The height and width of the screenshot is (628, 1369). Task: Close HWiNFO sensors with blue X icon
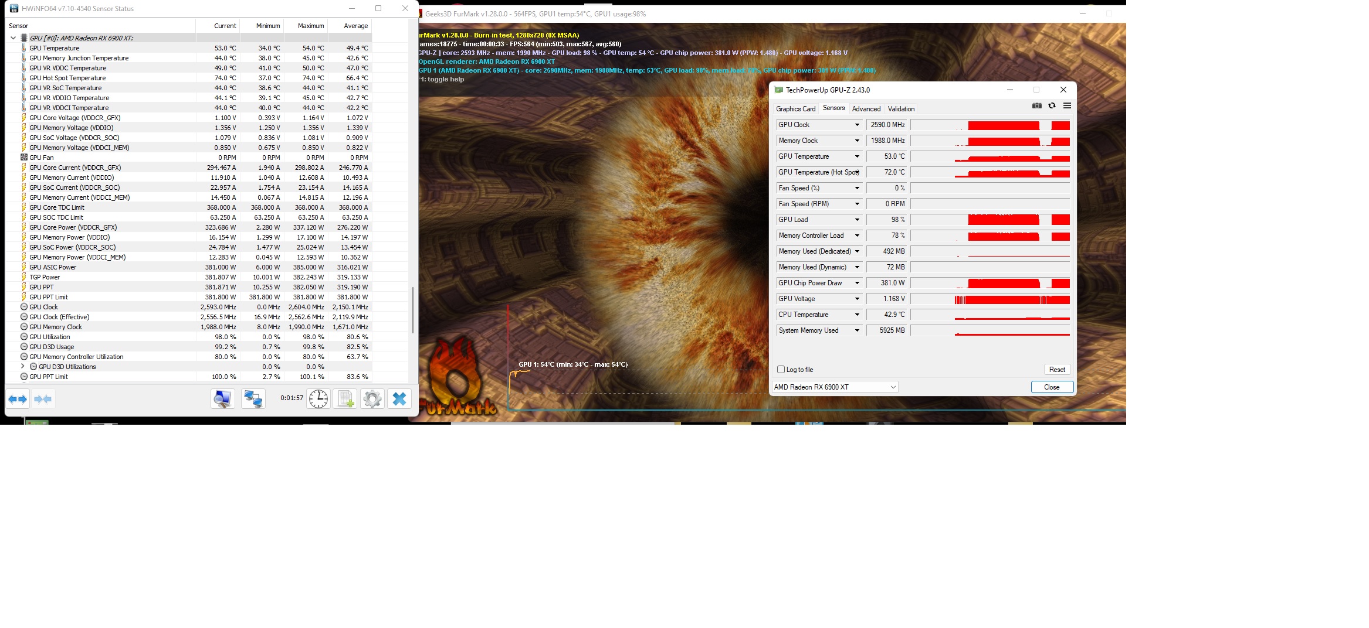coord(399,399)
